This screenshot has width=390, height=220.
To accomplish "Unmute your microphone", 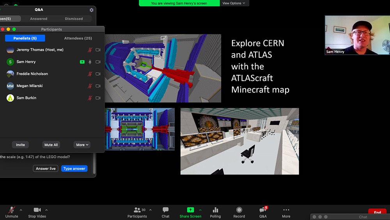I will click(x=11, y=213).
